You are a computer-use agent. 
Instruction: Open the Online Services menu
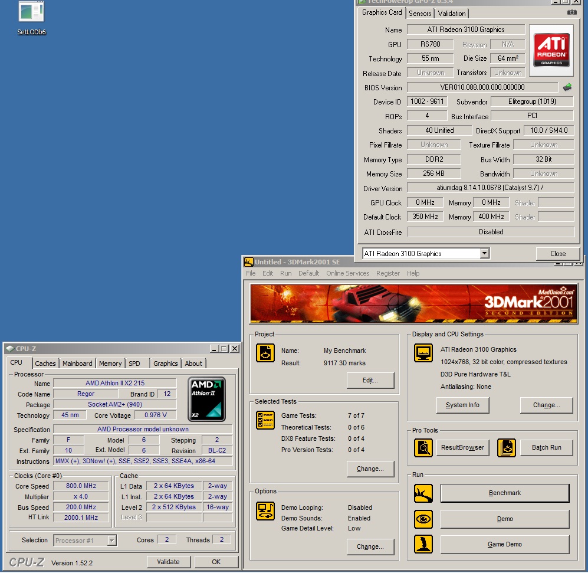pos(347,273)
